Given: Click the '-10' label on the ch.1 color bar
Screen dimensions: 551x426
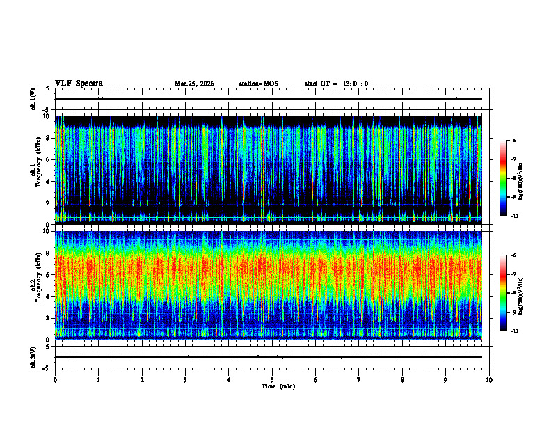Looking at the screenshot, I should 515,216.
